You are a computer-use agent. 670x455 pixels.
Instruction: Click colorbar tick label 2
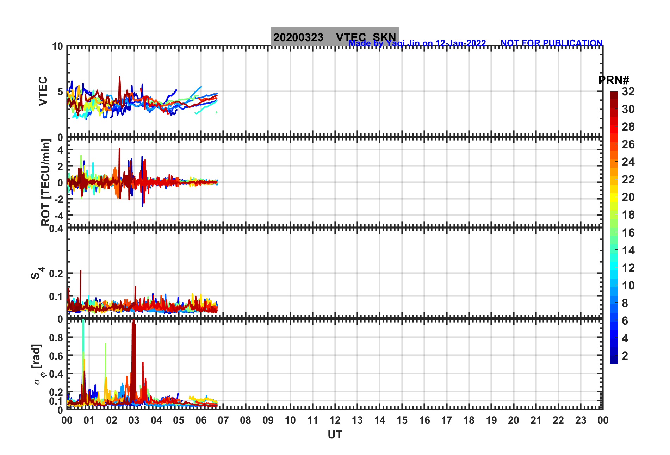pos(625,356)
